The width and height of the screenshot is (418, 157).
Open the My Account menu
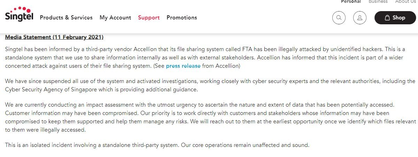coord(115,18)
